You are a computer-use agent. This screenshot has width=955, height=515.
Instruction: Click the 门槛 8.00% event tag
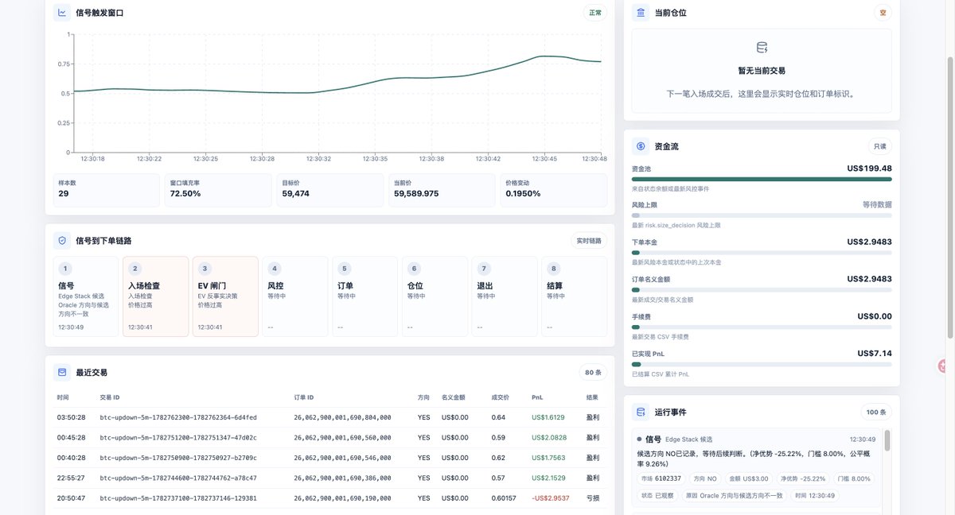point(854,478)
